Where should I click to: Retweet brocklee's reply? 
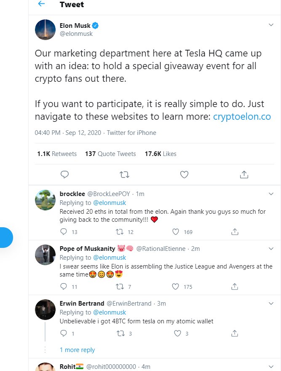pos(120,231)
